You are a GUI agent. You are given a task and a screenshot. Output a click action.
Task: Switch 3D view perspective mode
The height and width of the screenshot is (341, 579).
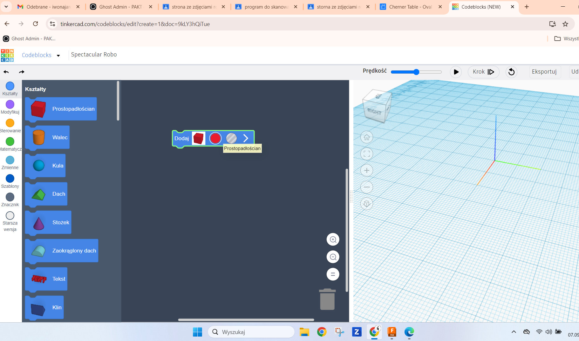pos(367,204)
